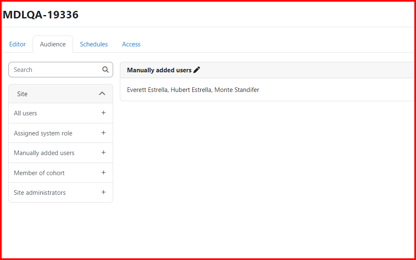Click the user names Everett Estrella list

(193, 90)
